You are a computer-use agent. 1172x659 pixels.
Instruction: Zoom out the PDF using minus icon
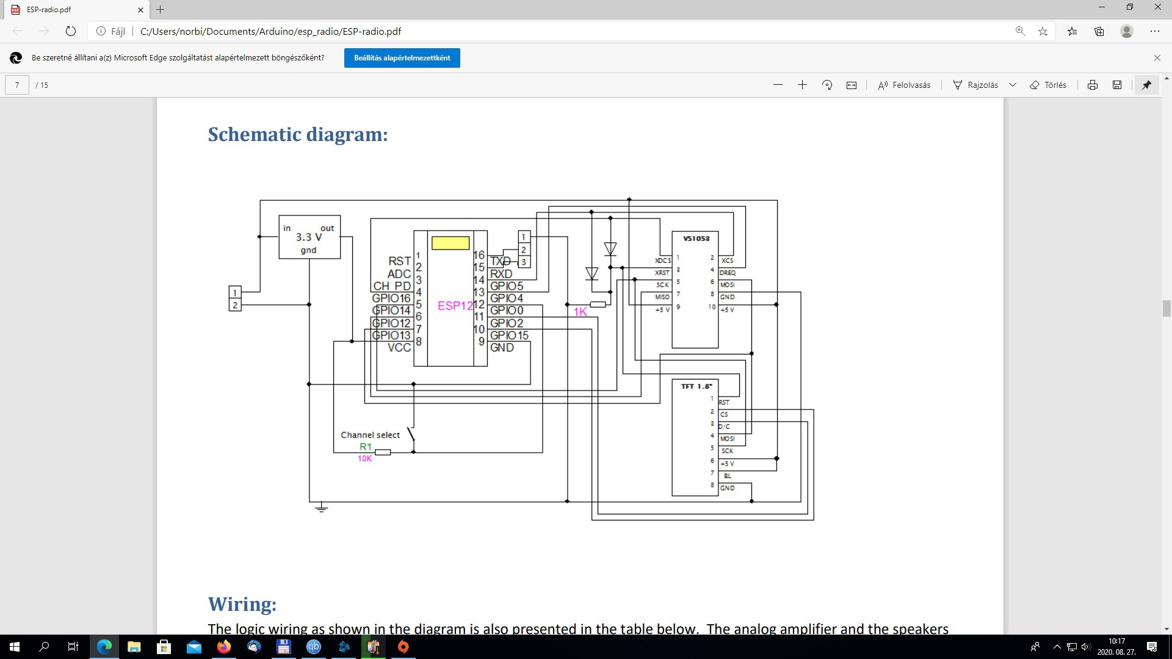[x=778, y=85]
